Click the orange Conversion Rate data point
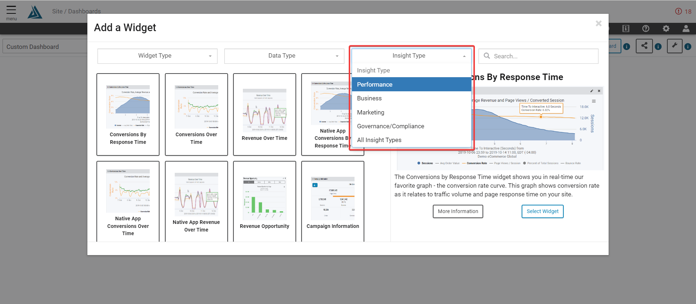 click(541, 117)
